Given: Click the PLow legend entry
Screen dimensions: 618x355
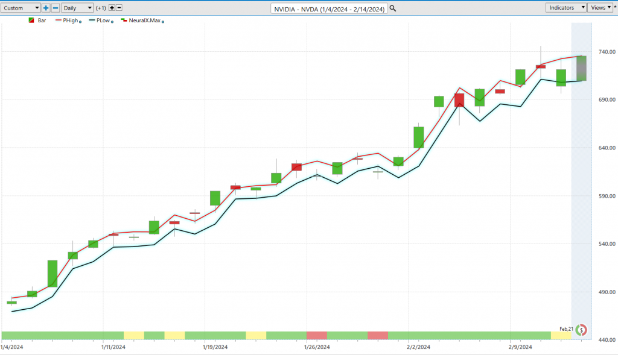Looking at the screenshot, I should 100,20.
